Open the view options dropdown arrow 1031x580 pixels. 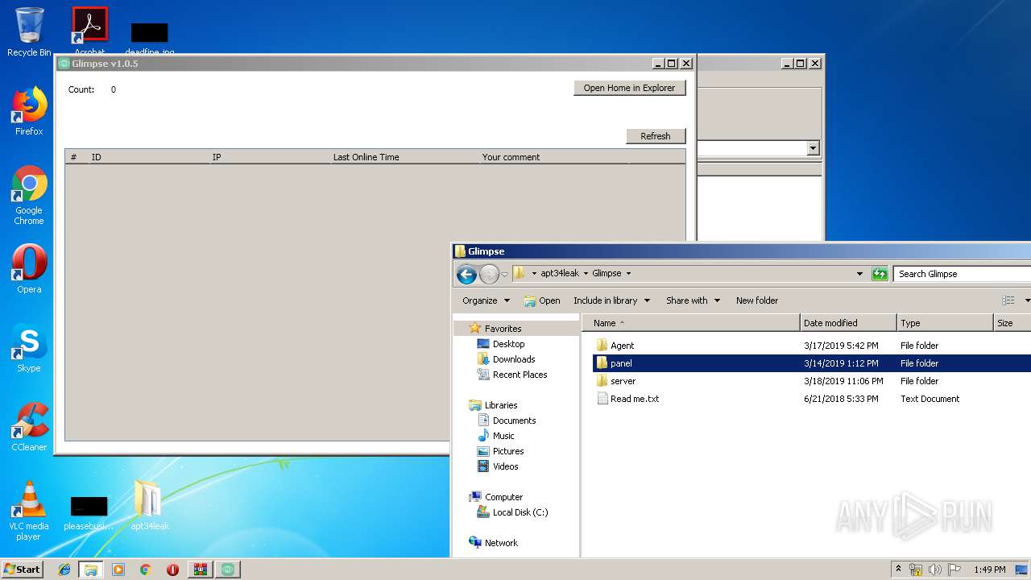click(x=1027, y=300)
